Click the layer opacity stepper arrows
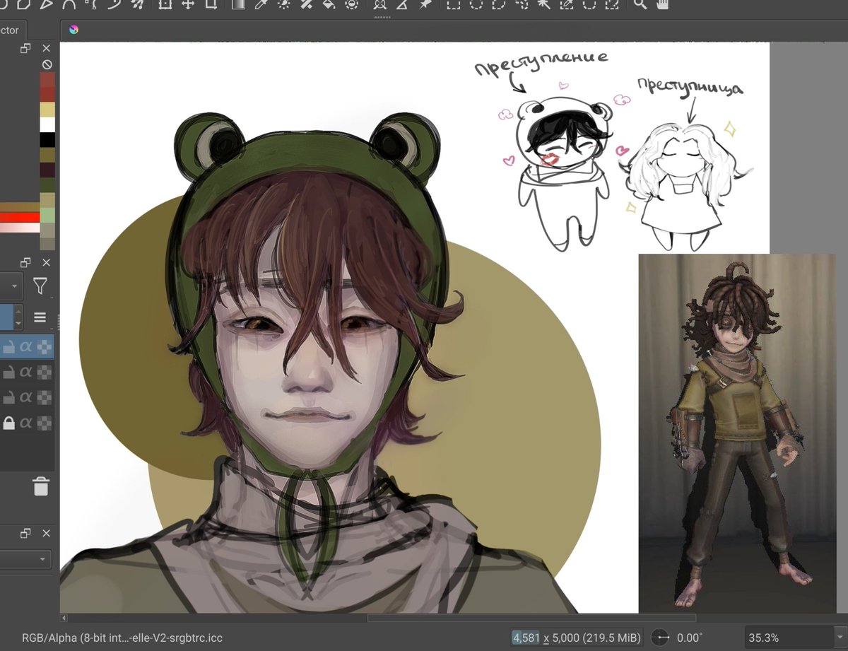 (18, 317)
